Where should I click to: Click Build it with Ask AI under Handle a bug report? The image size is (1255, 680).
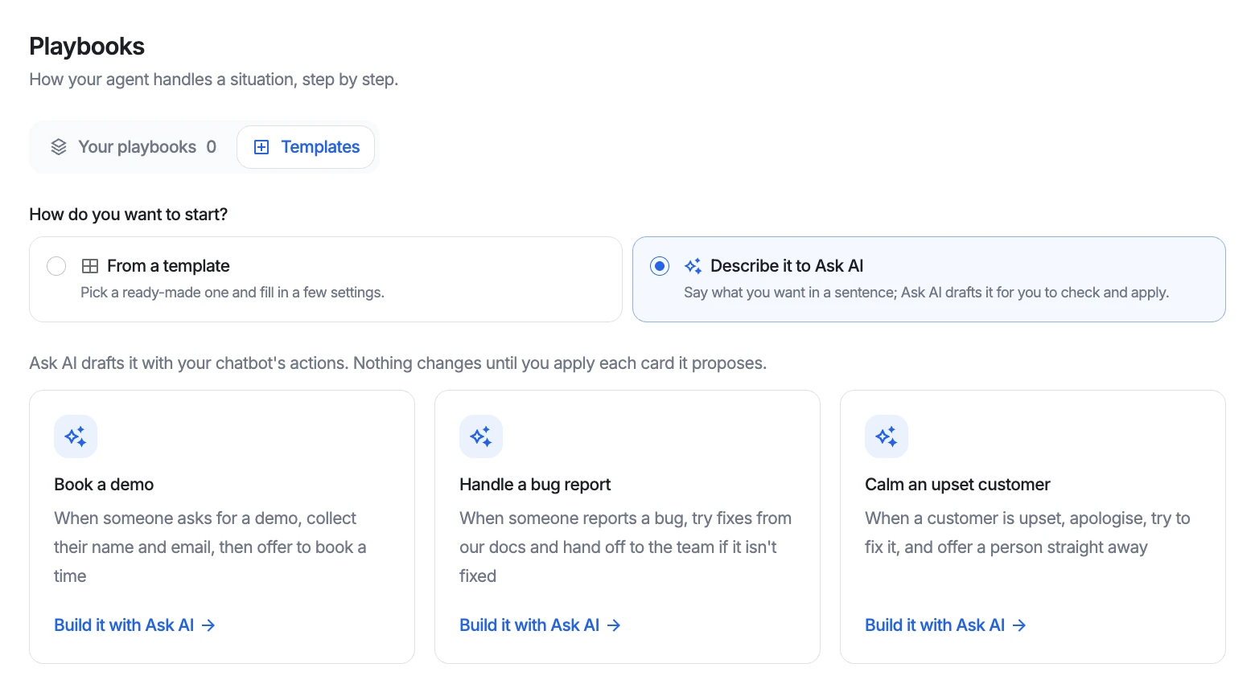540,625
